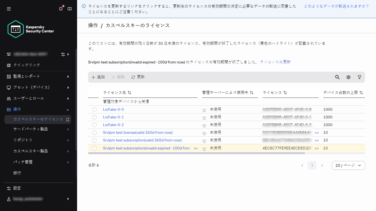Open the filter icon on the license list
This screenshot has height=211, width=376.
359,77
